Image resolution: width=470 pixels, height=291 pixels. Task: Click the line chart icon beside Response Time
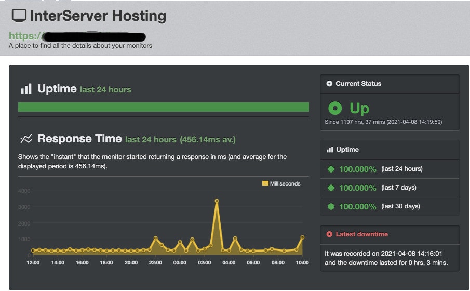(x=26, y=139)
